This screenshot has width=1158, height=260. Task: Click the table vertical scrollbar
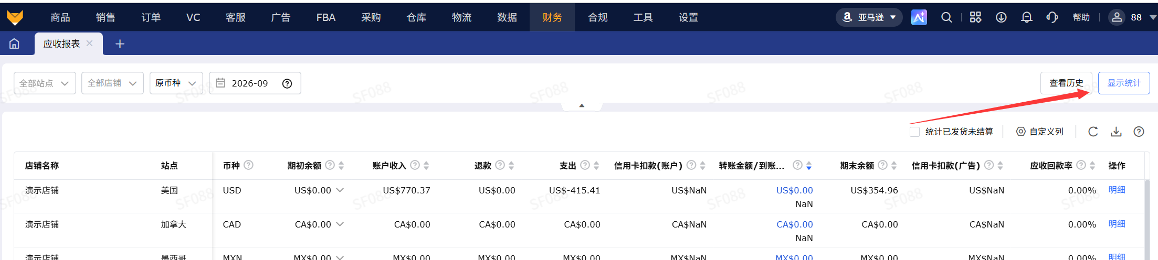click(1147, 220)
